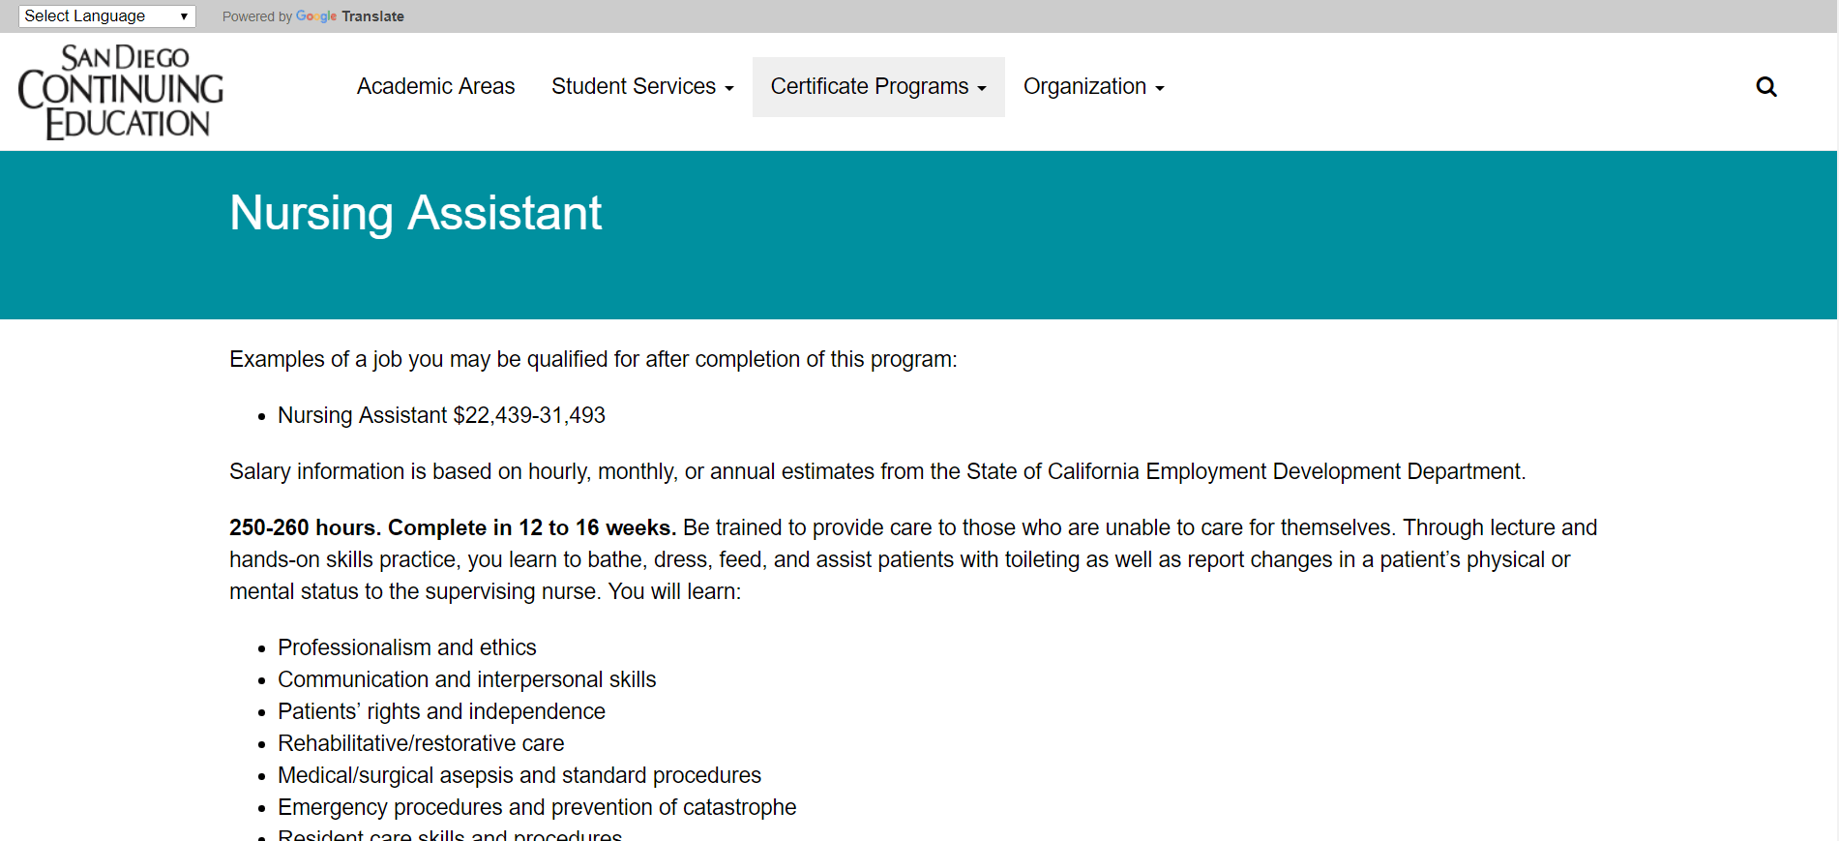The image size is (1839, 841).
Task: Click the Nursing Assistant page heading
Action: point(415,213)
